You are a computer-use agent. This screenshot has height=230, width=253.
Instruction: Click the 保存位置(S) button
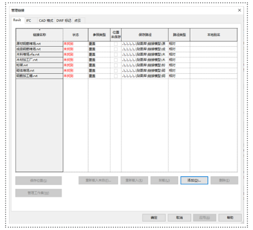(x=39, y=180)
